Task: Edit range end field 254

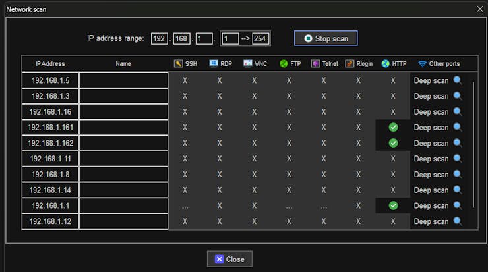Action: tap(260, 39)
